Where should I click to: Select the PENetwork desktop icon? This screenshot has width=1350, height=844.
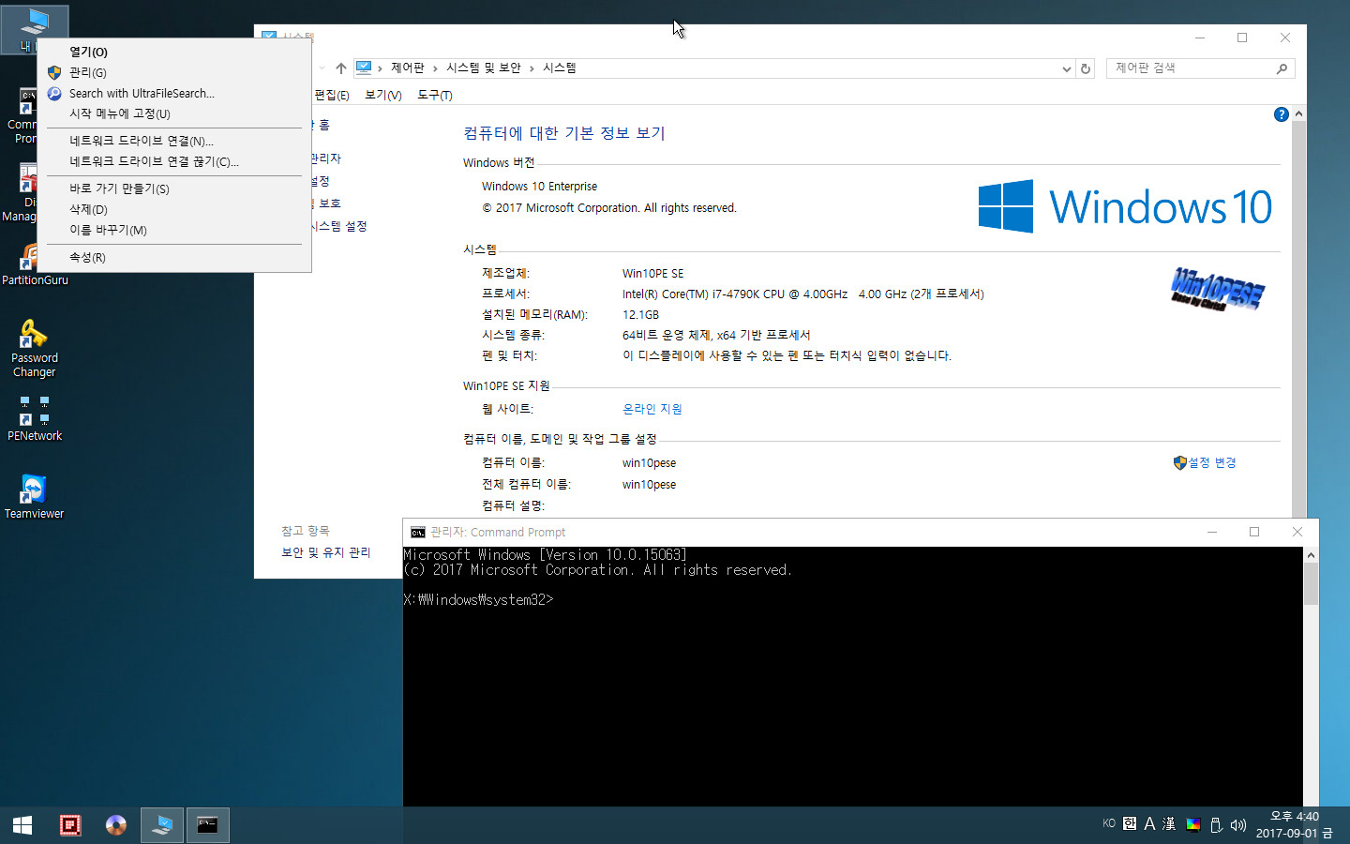click(x=35, y=419)
